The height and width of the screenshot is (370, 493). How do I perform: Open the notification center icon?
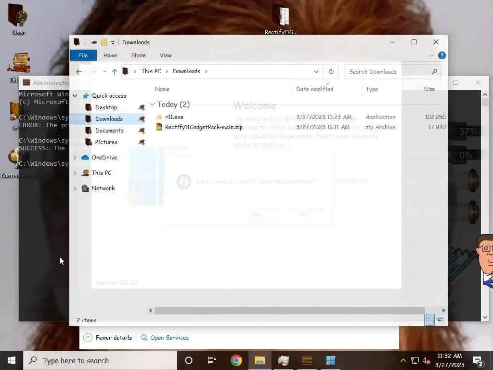coord(478,360)
